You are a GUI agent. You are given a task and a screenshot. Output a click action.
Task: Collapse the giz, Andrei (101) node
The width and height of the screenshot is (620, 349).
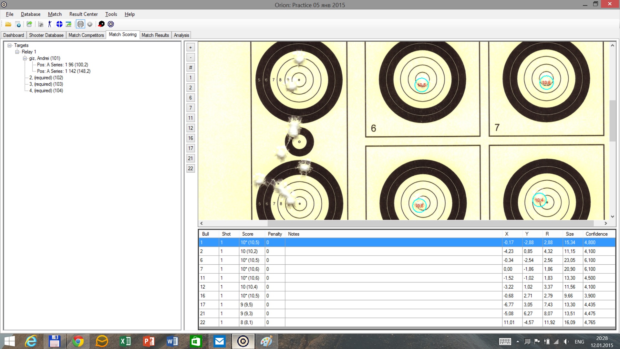click(x=25, y=58)
